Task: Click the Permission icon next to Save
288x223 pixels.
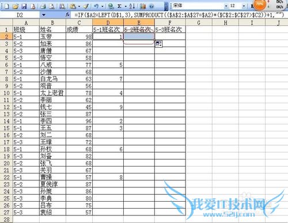Action: tap(33, 6)
